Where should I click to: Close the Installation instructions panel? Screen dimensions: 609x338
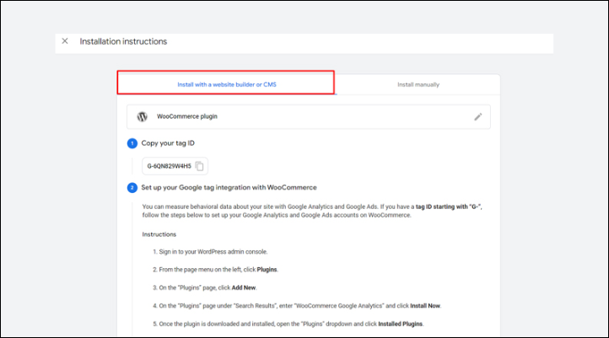[65, 41]
